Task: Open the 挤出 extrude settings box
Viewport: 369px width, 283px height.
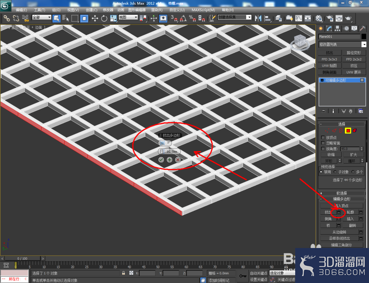Action: tap(339, 212)
